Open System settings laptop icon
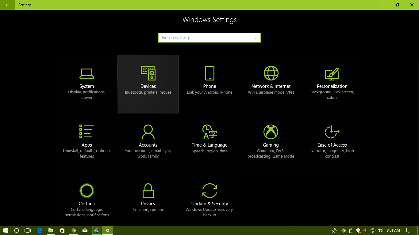The width and height of the screenshot is (419, 235). click(87, 73)
